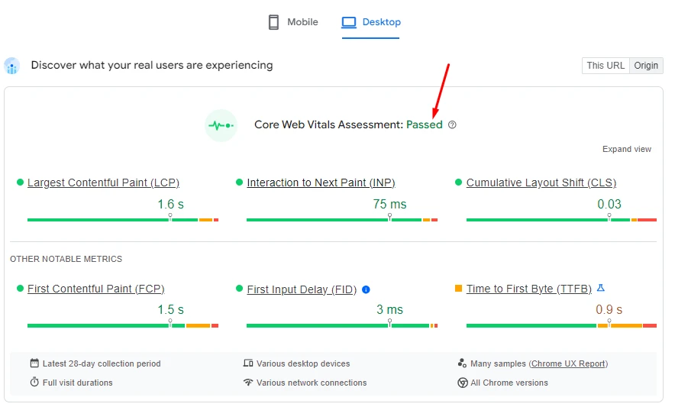Switch data scope to Origin
The width and height of the screenshot is (675, 407).
(646, 66)
